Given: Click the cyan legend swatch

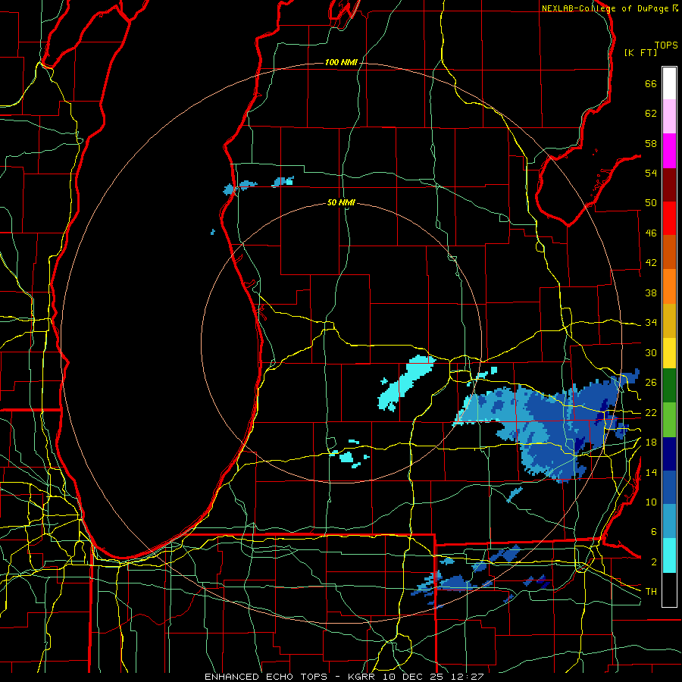Looking at the screenshot, I should pyautogui.click(x=669, y=555).
